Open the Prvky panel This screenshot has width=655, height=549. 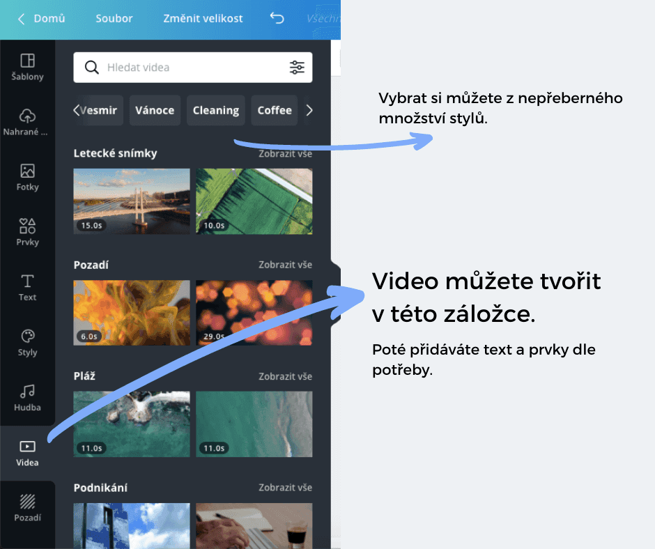click(27, 232)
